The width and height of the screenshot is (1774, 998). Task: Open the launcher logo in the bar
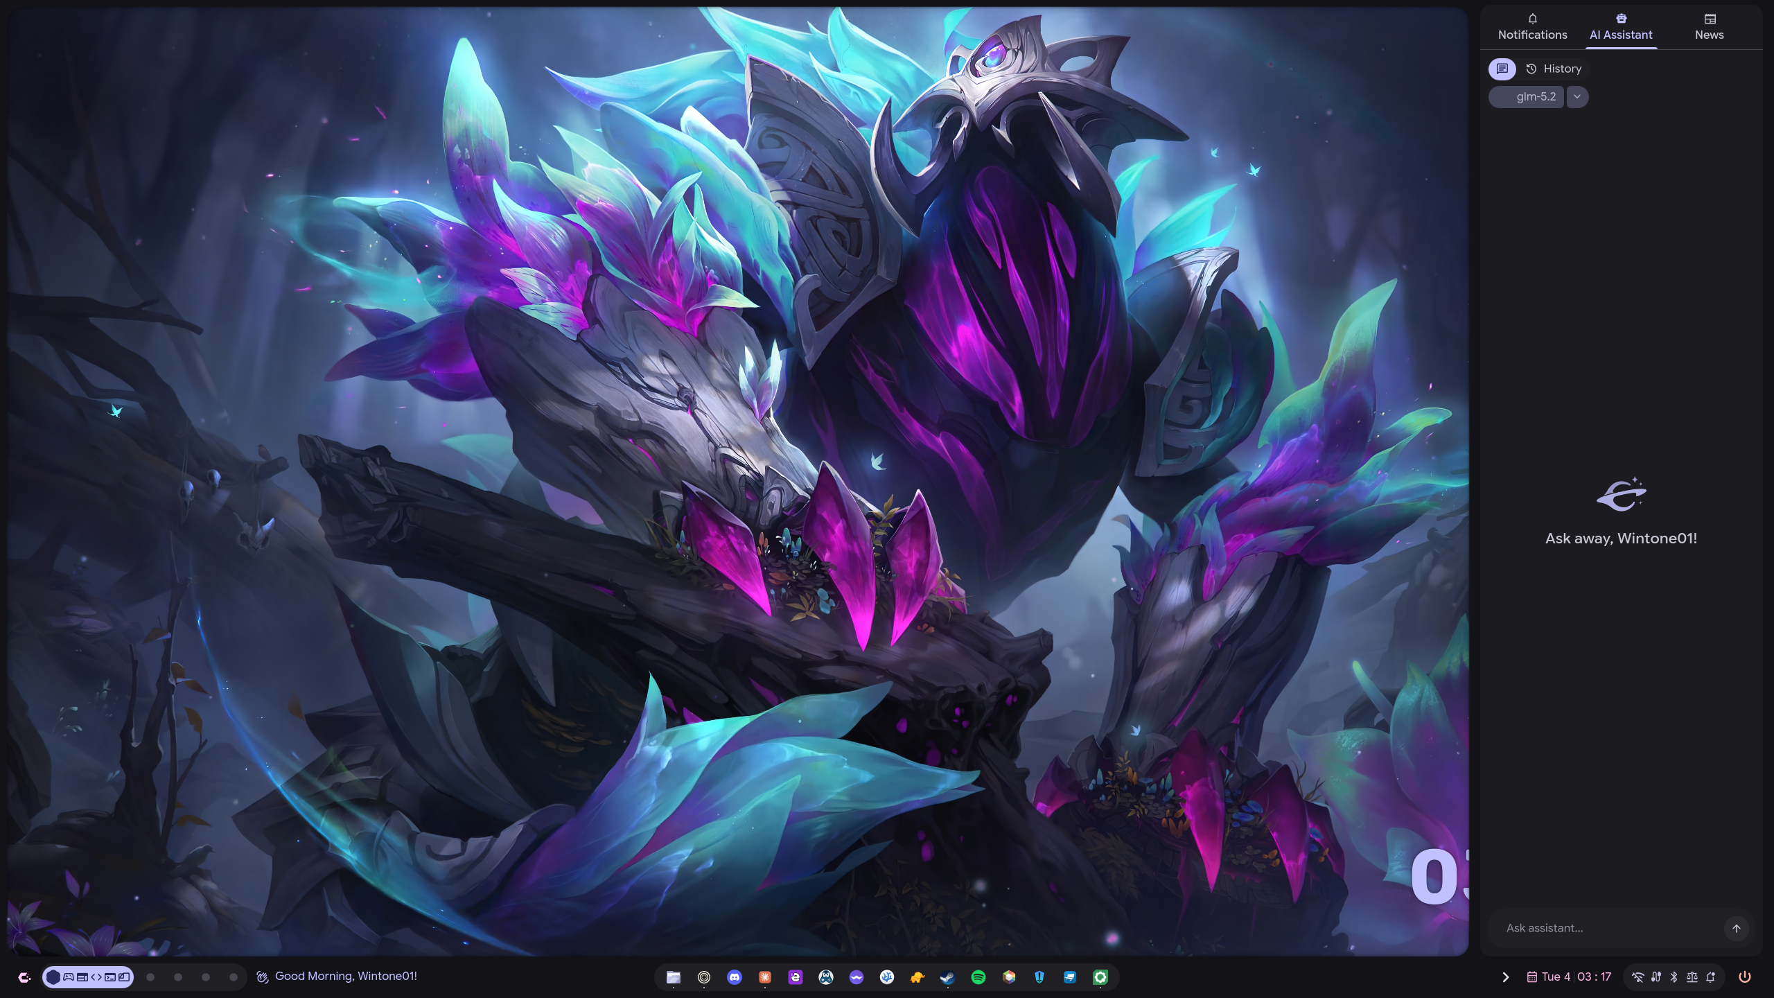click(24, 977)
